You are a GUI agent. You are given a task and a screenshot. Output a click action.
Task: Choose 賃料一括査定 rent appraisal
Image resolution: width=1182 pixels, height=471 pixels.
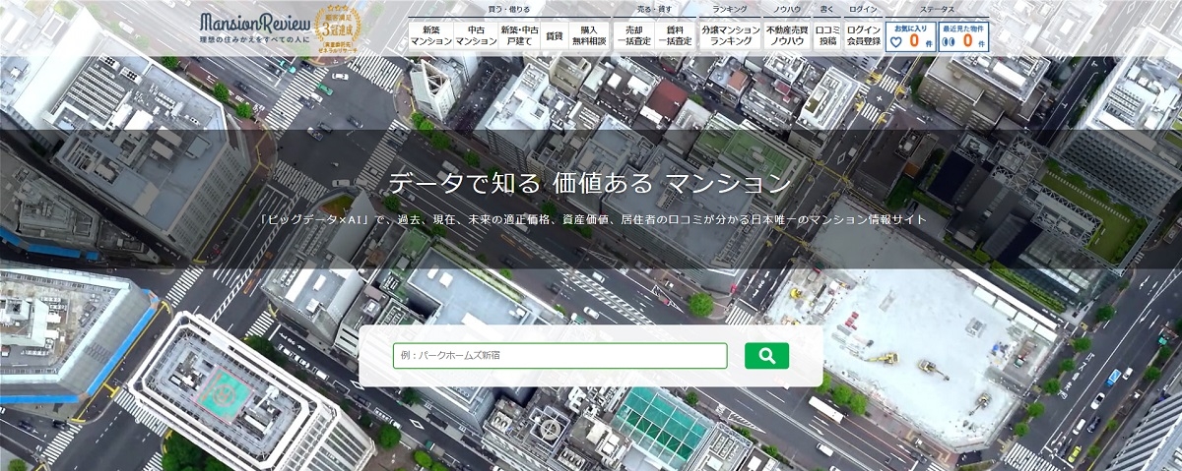tap(675, 35)
